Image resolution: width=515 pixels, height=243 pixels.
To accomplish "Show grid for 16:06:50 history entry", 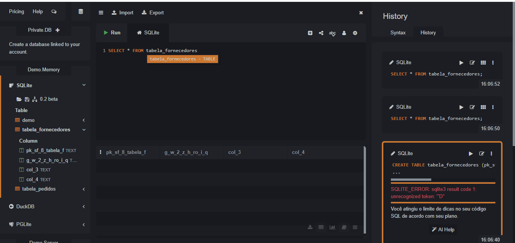I will tap(483, 107).
